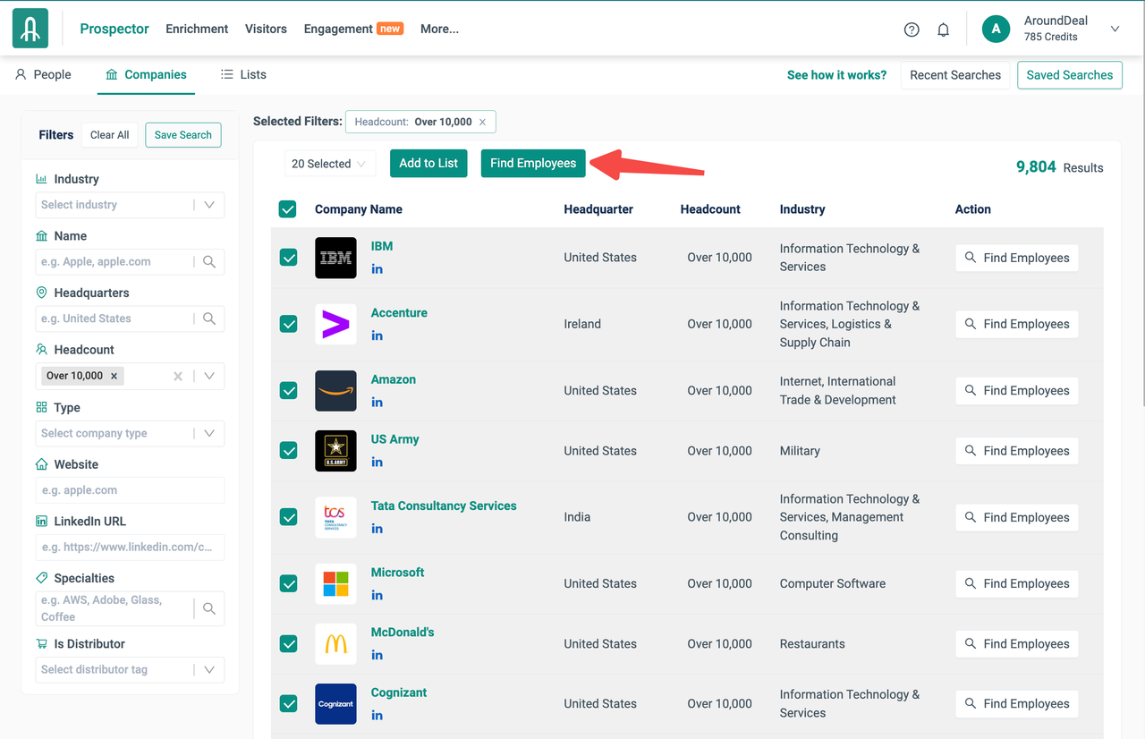Open the help question mark icon
This screenshot has height=739, width=1145.
pyautogui.click(x=912, y=30)
